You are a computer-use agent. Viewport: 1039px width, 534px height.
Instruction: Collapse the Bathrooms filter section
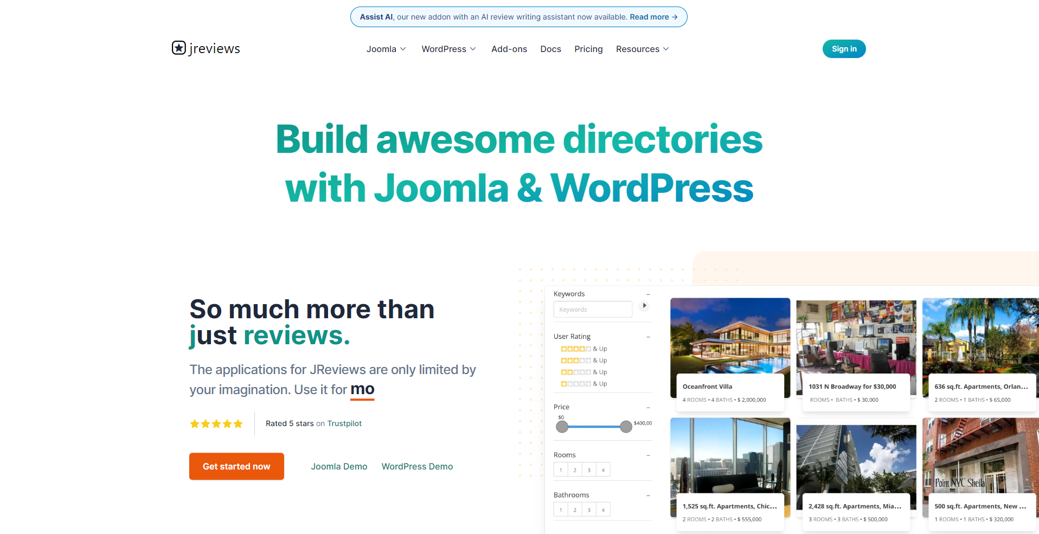(x=648, y=496)
